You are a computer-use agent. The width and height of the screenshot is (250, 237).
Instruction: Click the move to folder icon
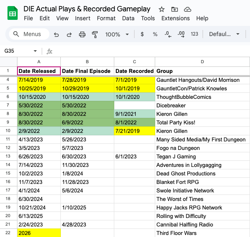174,9
